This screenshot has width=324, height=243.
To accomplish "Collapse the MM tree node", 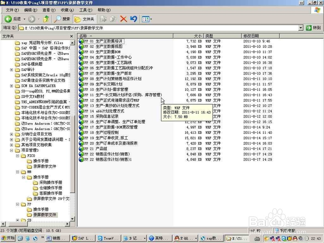I will pos(17,172).
